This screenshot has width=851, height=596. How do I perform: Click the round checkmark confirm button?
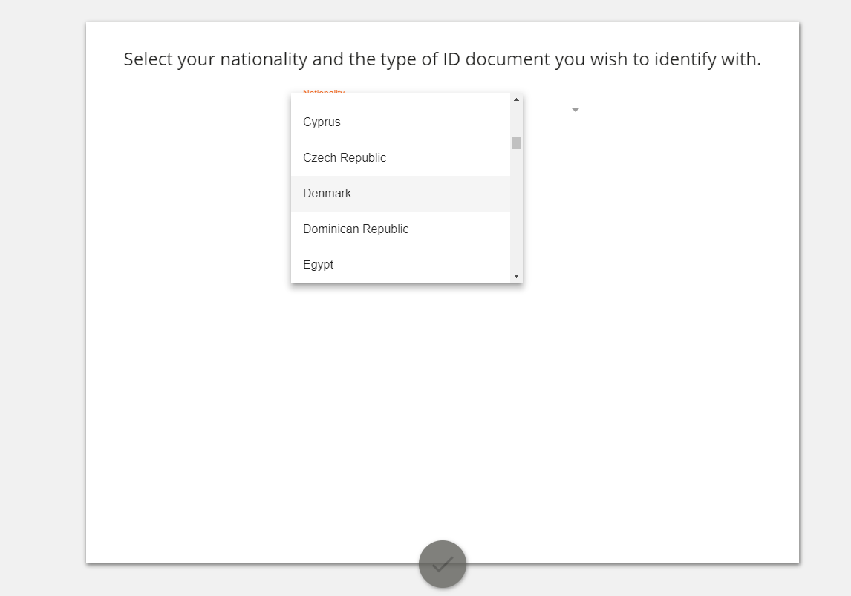[x=443, y=564]
